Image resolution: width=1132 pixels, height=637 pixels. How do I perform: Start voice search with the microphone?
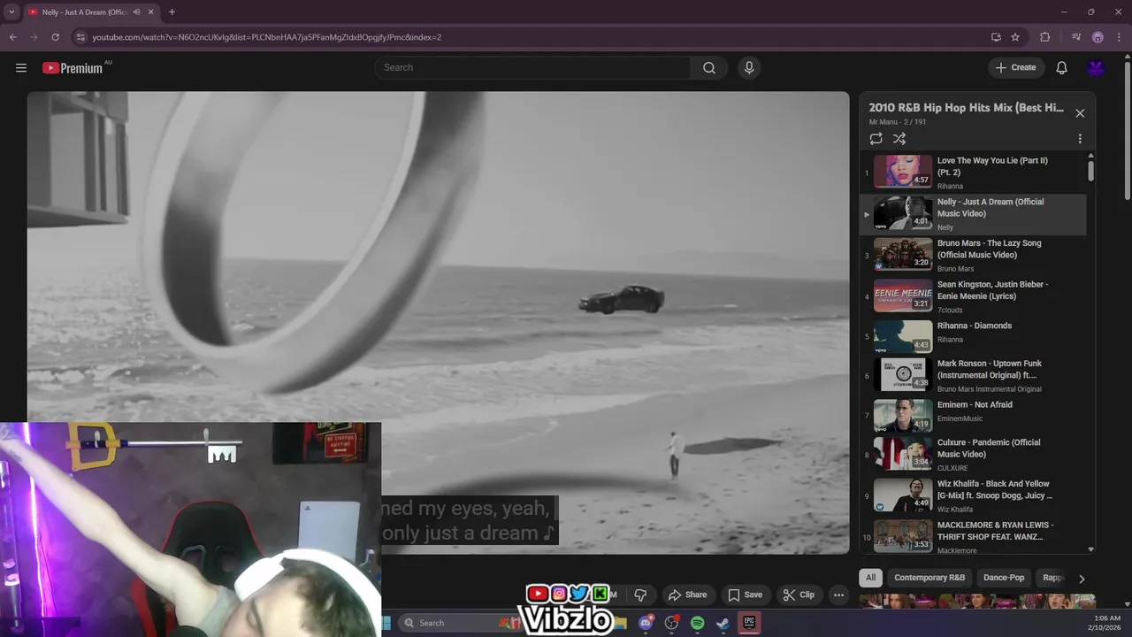tap(749, 67)
